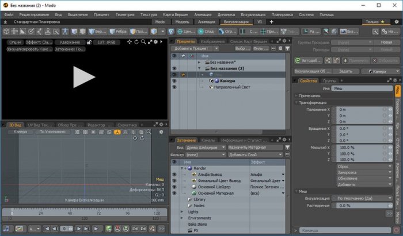Screen dimensions: 403x236
Task: Toggle visibility eye of Альфа Вывод layer
Action: (x=174, y=173)
